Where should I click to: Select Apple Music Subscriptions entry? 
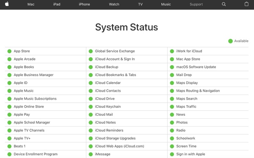click(x=35, y=99)
